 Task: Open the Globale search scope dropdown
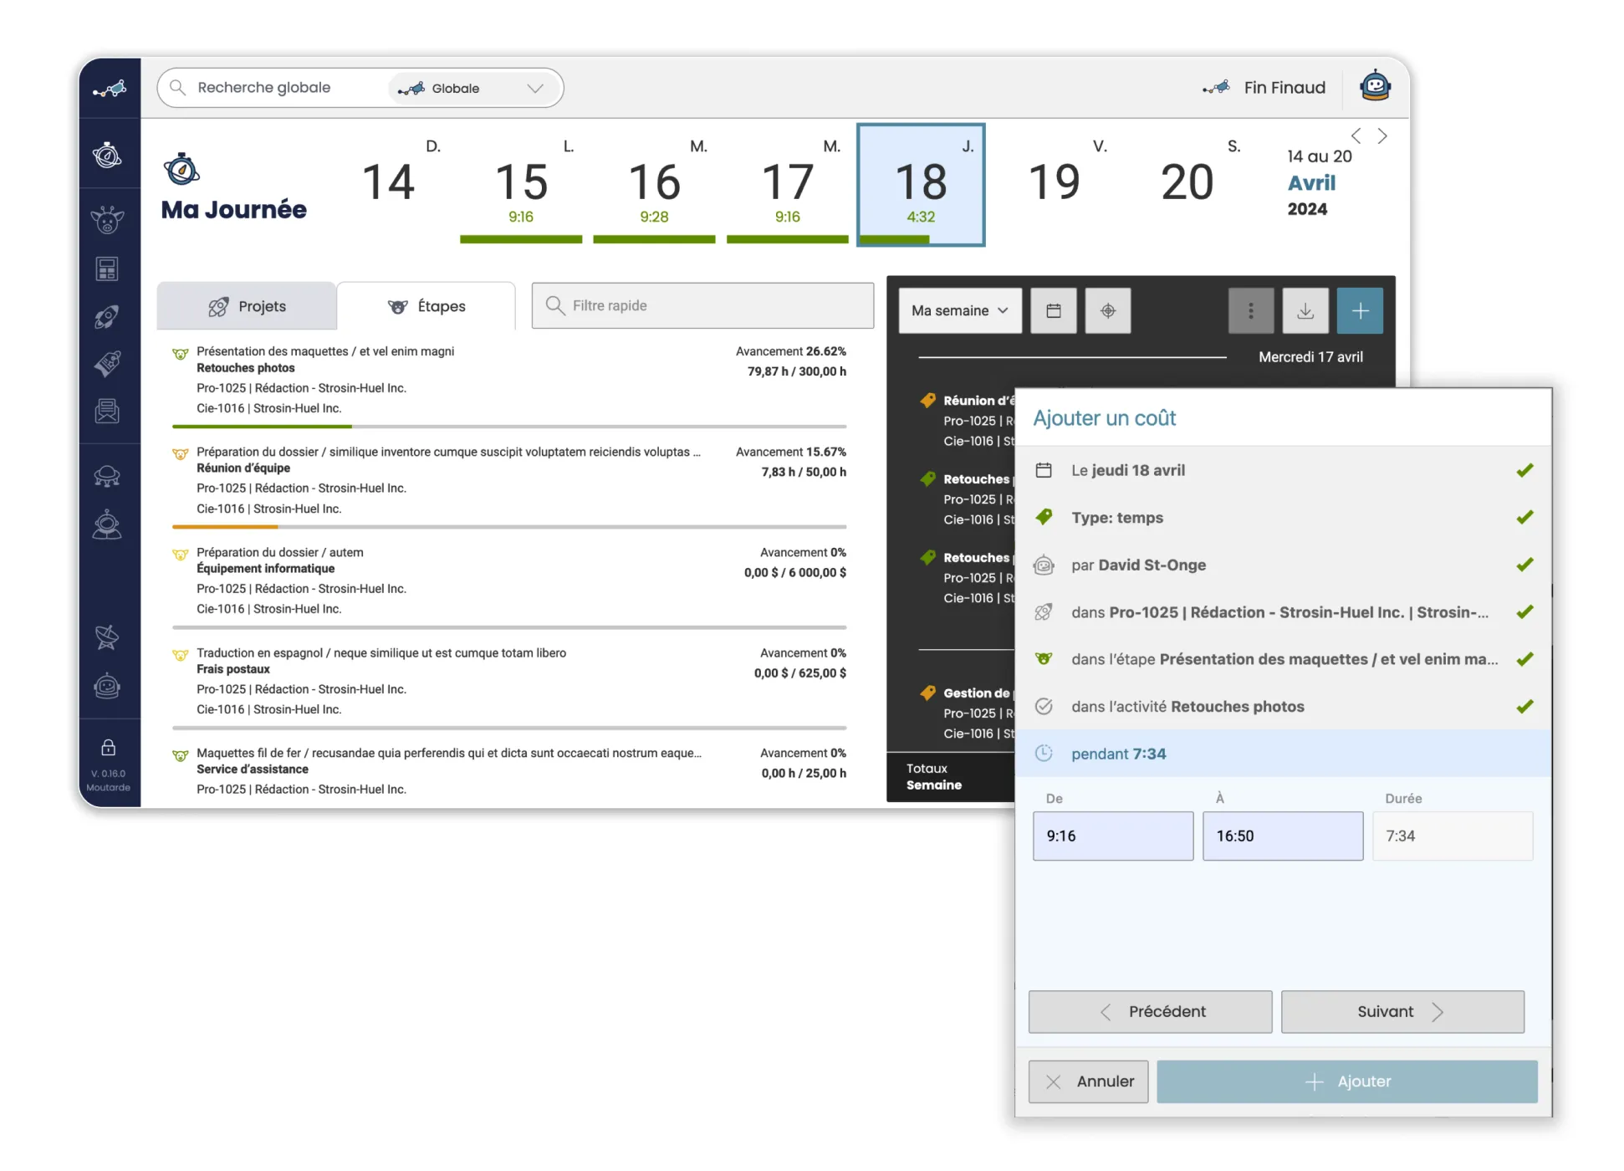click(471, 88)
